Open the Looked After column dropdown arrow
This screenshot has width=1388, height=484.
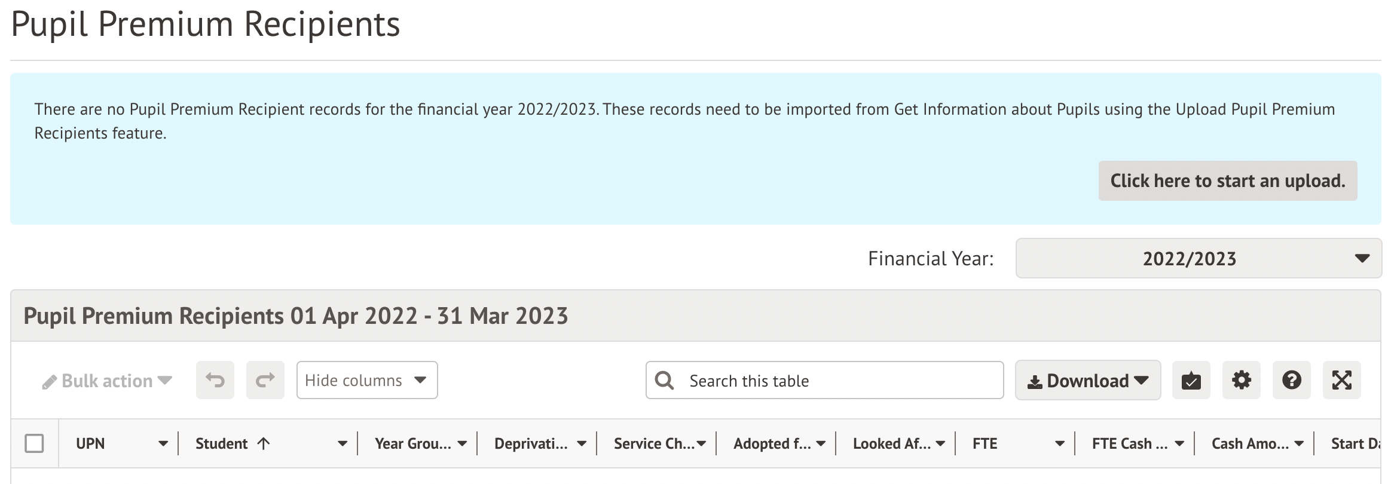940,444
